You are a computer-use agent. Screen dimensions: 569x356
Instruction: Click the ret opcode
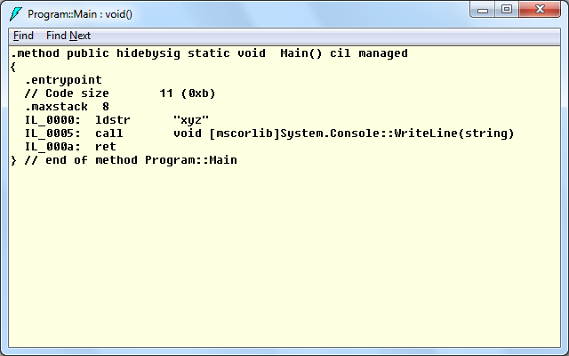point(106,147)
